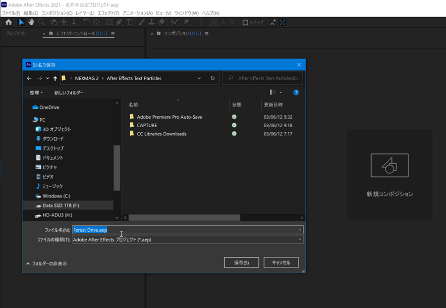
Task: Open the 編集(E) menu
Action: (x=31, y=13)
